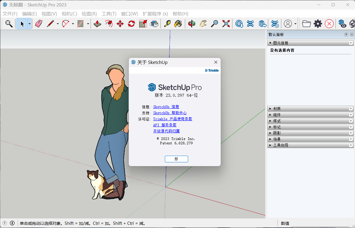Close the 关于 SketchUp dialog
355x228 pixels.
click(x=216, y=62)
